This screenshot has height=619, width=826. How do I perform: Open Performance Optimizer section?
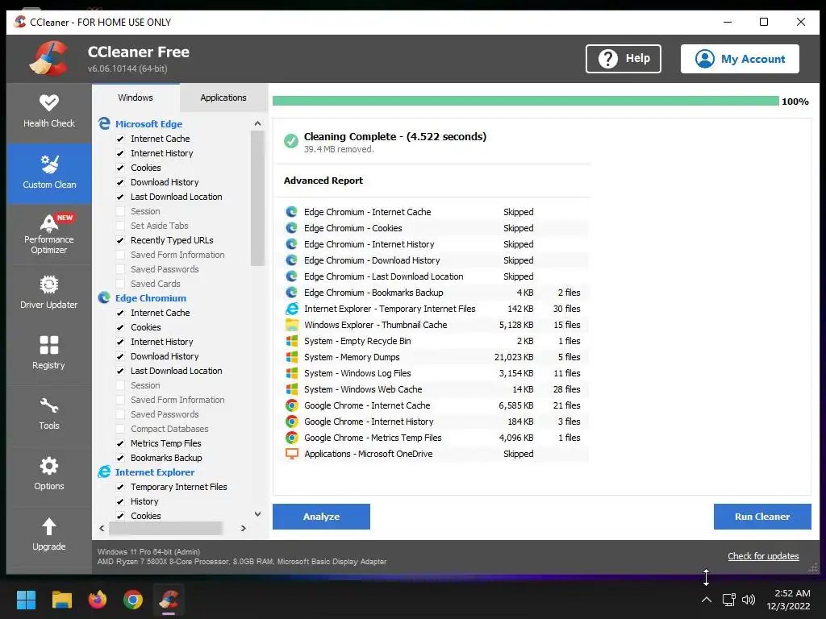point(49,235)
